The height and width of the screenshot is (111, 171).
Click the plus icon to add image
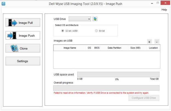pos(149,42)
